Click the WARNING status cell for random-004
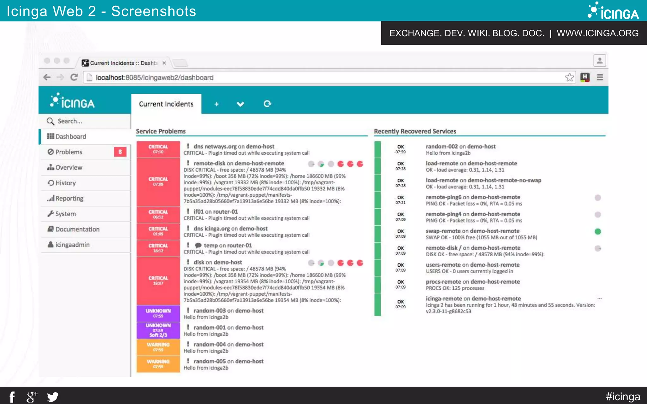This screenshot has height=404, width=647. [x=158, y=347]
